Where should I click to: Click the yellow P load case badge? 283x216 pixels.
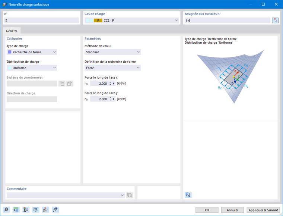click(98, 21)
